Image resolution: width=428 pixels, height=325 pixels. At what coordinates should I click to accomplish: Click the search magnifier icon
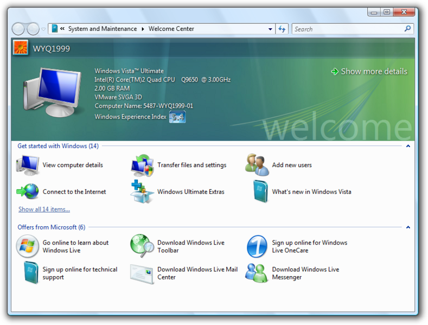[x=407, y=29]
